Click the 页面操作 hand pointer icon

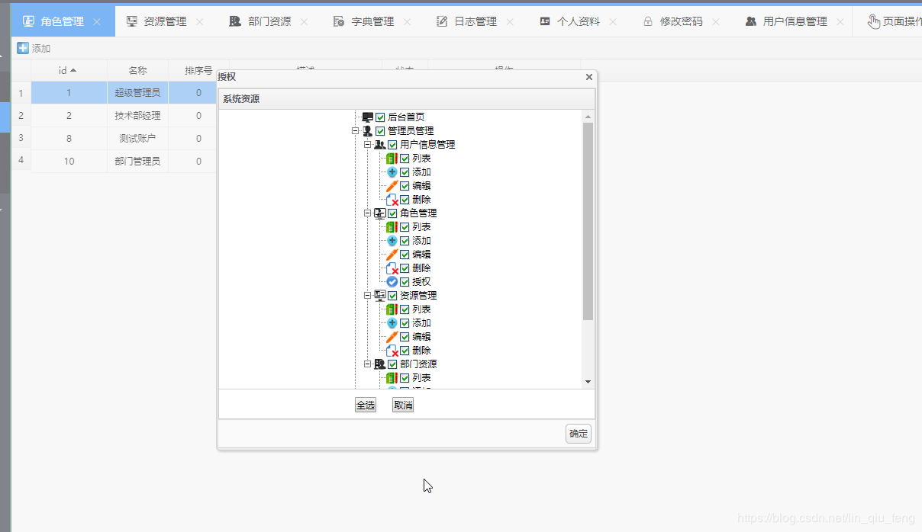point(874,21)
